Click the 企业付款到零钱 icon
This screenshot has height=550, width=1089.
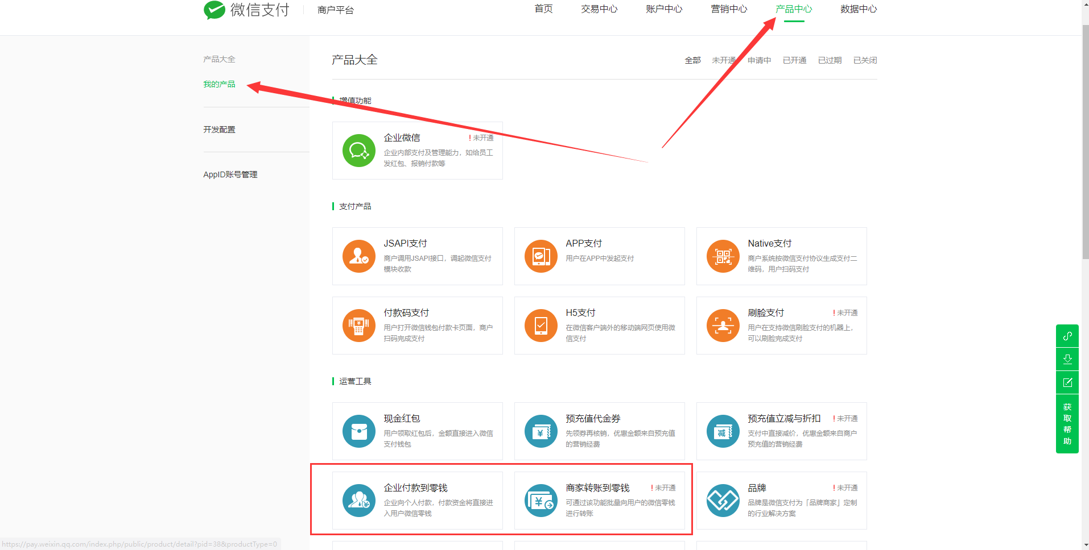[x=359, y=501]
